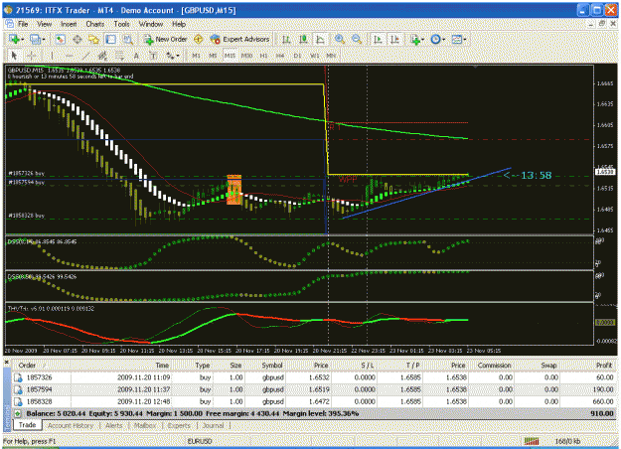Open the Periodicity clock icon
The height and width of the screenshot is (449, 621).
point(435,39)
